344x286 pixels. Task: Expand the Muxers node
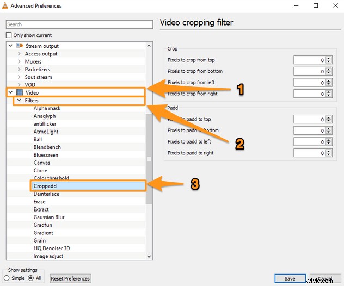click(x=19, y=61)
